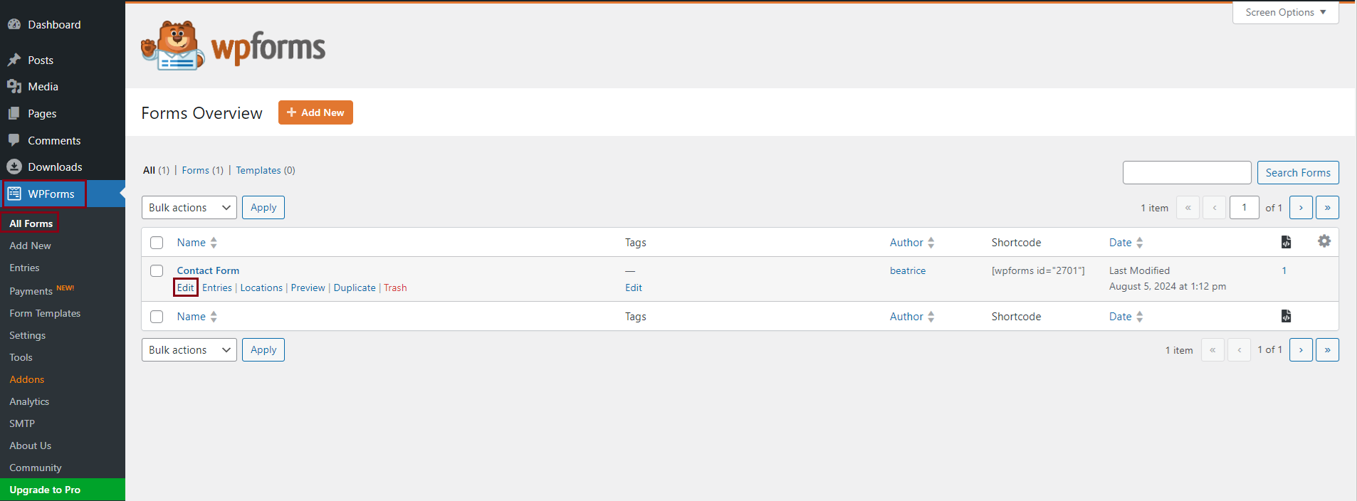
Task: Click the current page number field
Action: (x=1245, y=208)
